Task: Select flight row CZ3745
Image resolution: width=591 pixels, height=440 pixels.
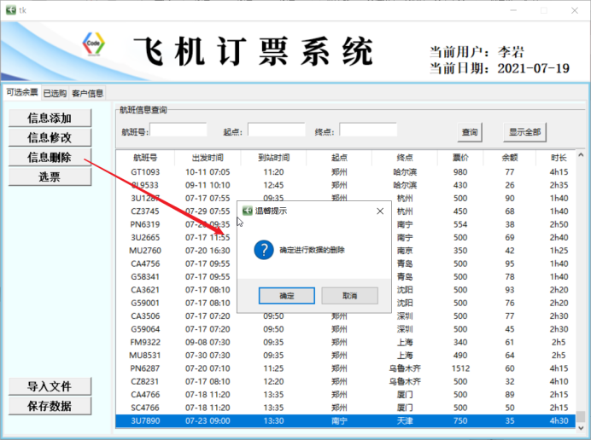Action: click(x=346, y=211)
